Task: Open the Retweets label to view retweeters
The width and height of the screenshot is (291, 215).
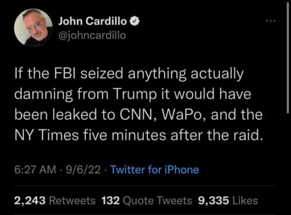Action: (72, 200)
